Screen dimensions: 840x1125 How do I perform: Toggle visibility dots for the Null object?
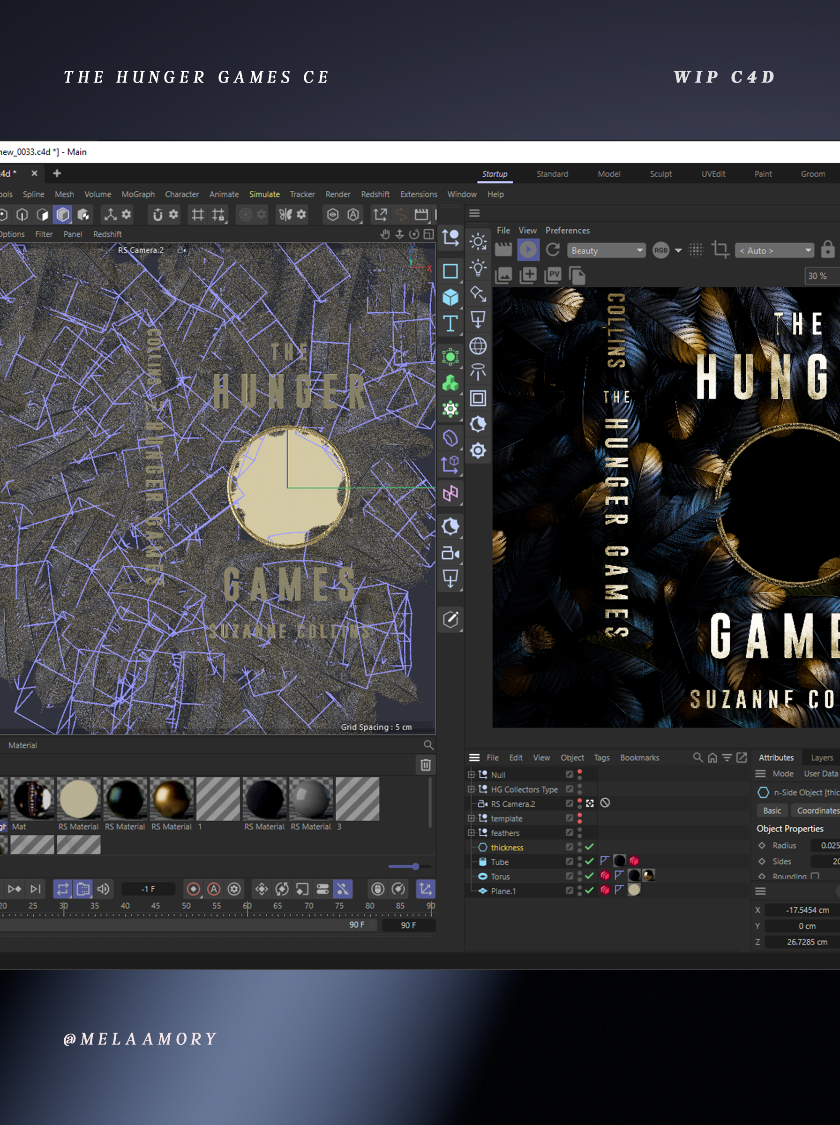(x=580, y=774)
